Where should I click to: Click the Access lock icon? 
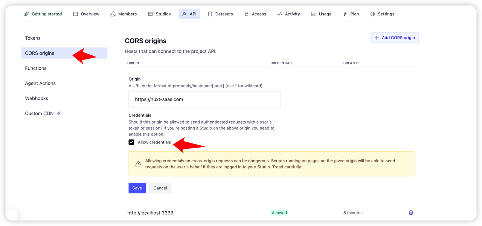pos(247,14)
